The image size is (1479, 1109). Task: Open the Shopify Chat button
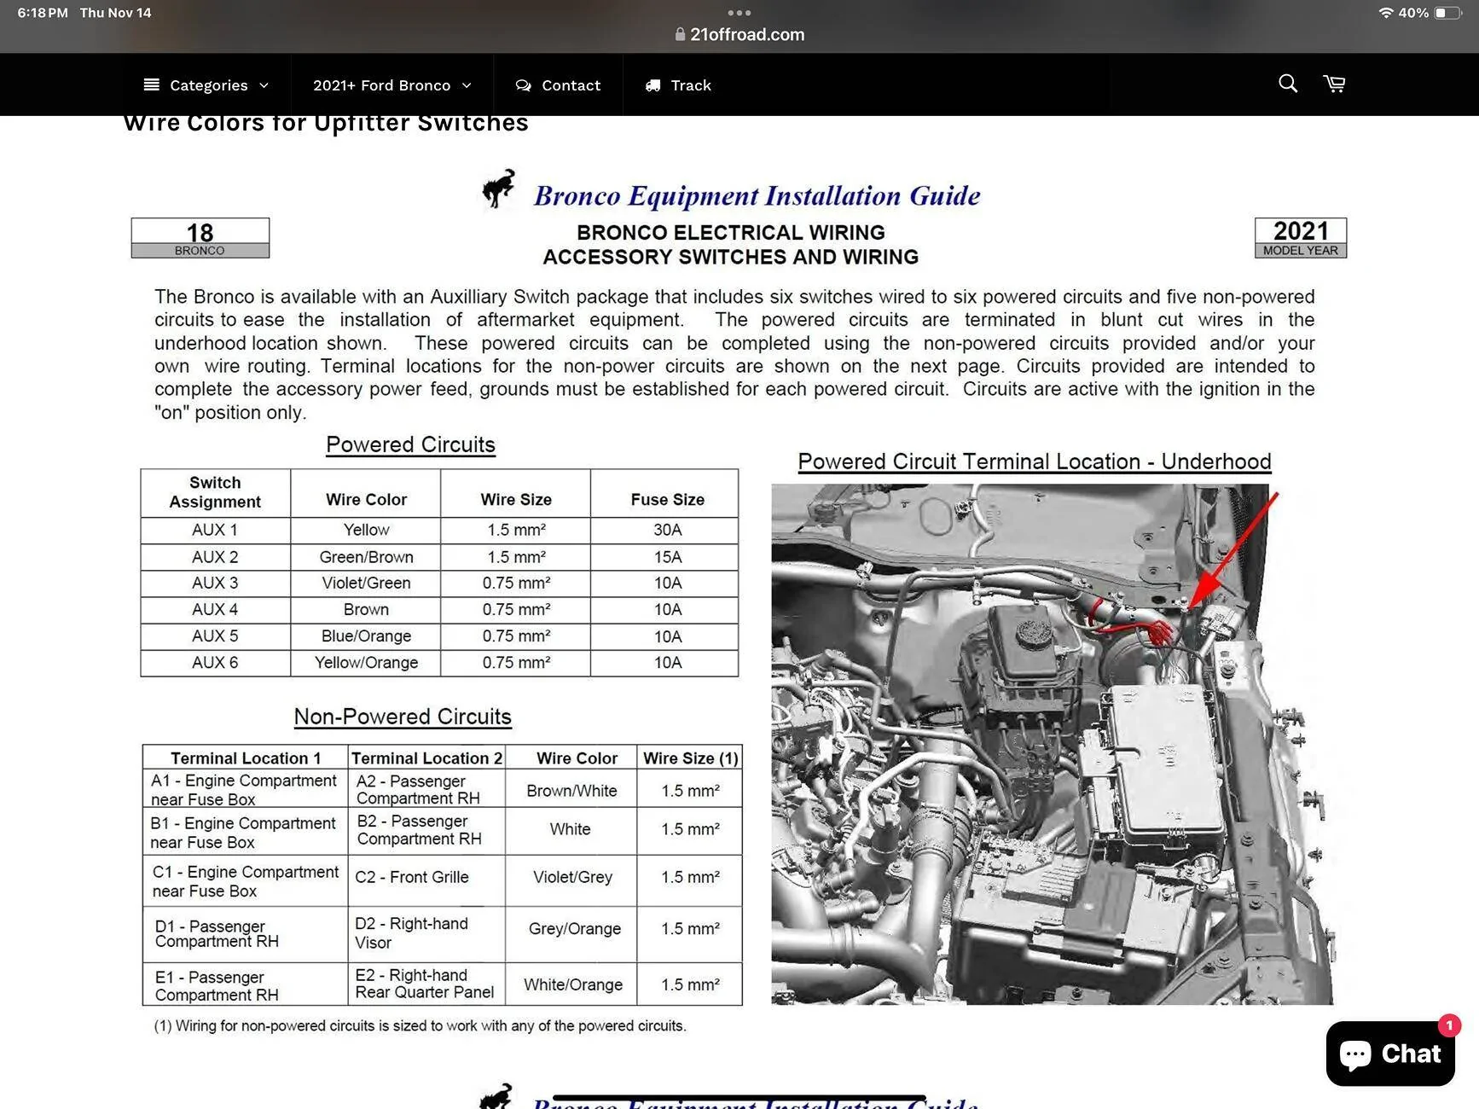(x=1390, y=1054)
